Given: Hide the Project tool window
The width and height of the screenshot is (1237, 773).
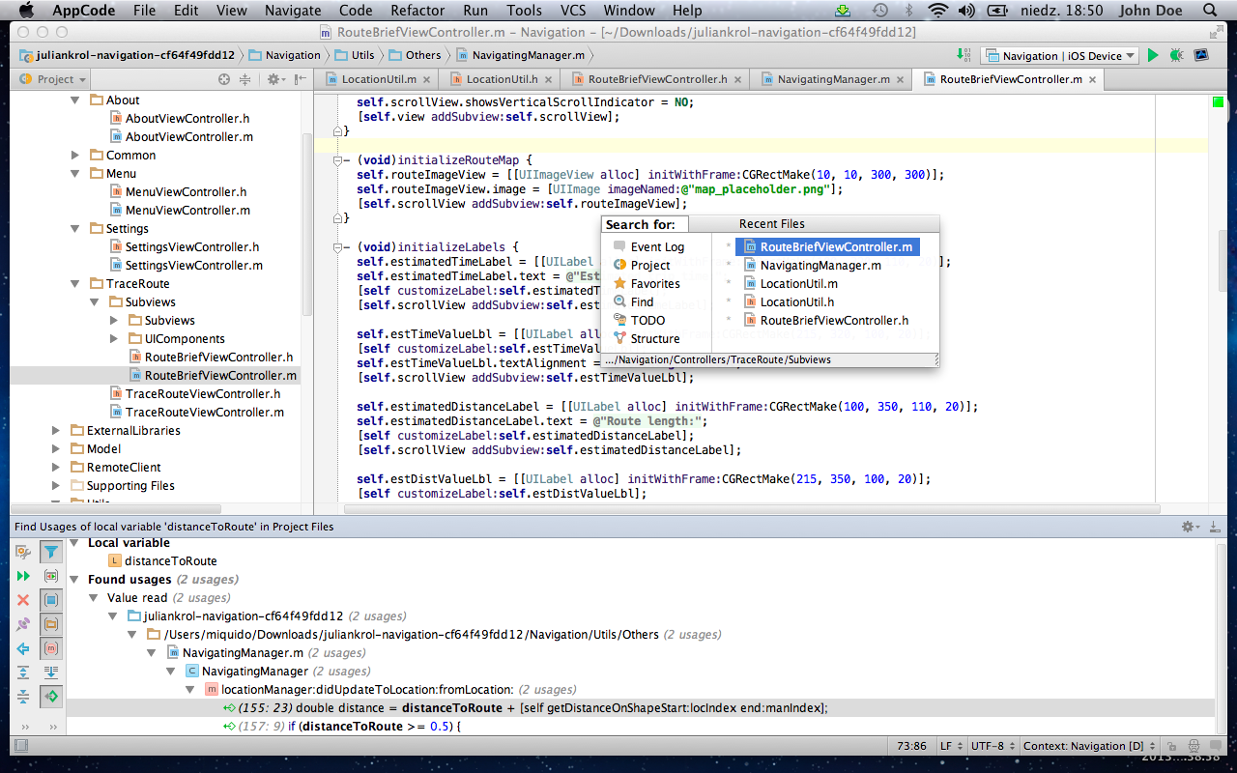Looking at the screenshot, I should [301, 79].
